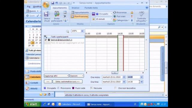This screenshot has width=192, height=108.
Task: Open the Formato testo ribbon tab
Action: point(91,8)
